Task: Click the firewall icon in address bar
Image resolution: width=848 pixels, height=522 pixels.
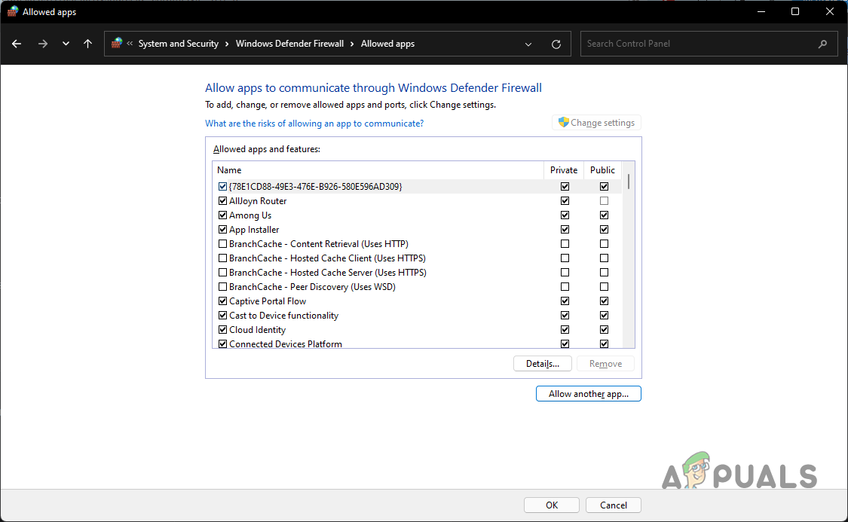Action: point(117,44)
